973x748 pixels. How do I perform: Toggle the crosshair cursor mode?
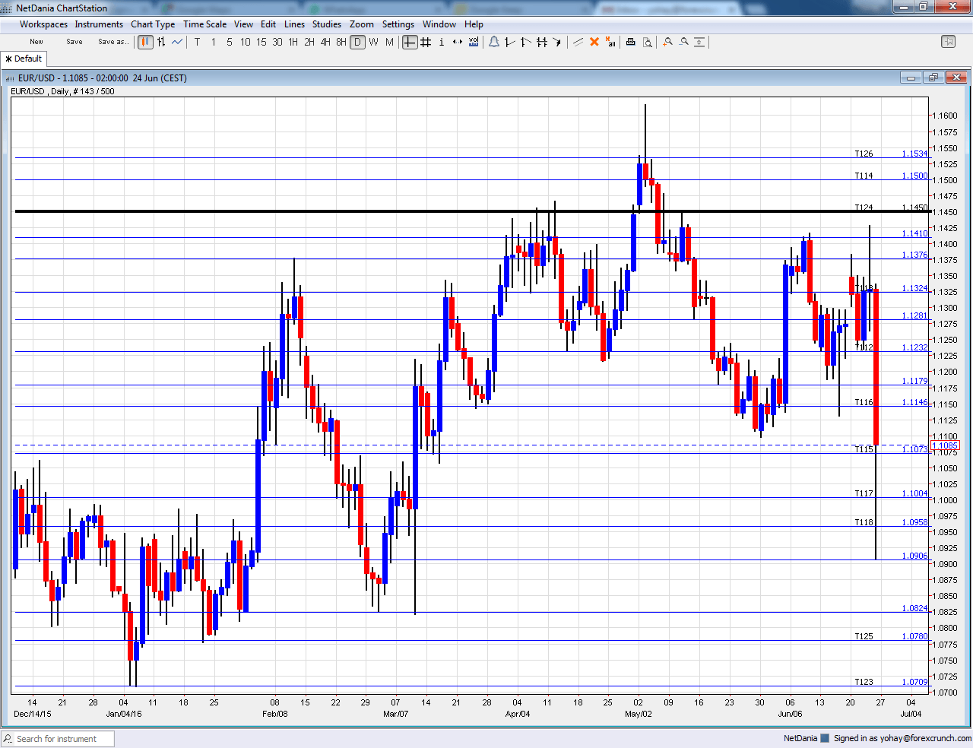(410, 42)
